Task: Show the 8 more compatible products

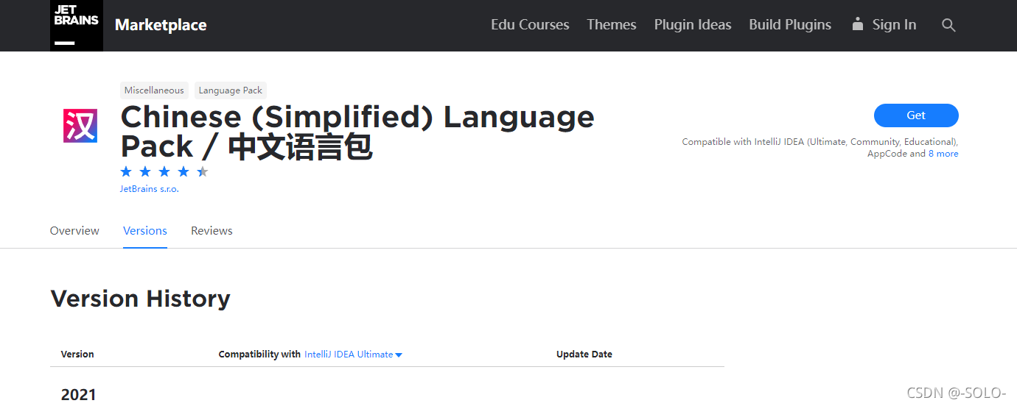Action: 943,154
